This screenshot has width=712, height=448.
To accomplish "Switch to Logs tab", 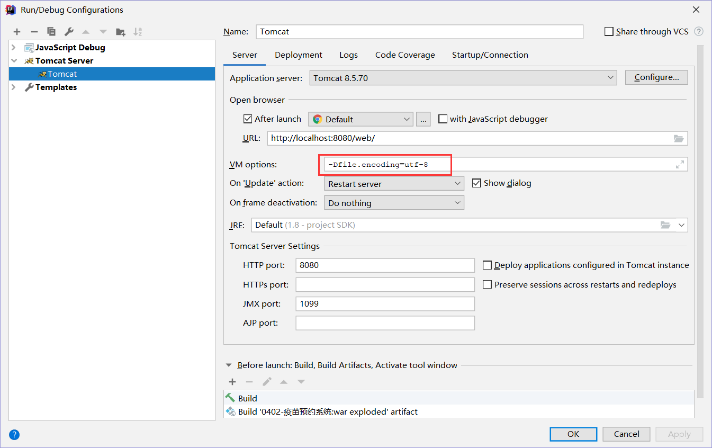I will tap(348, 55).
